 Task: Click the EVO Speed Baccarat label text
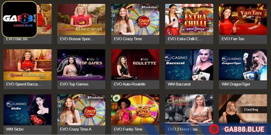24,84
